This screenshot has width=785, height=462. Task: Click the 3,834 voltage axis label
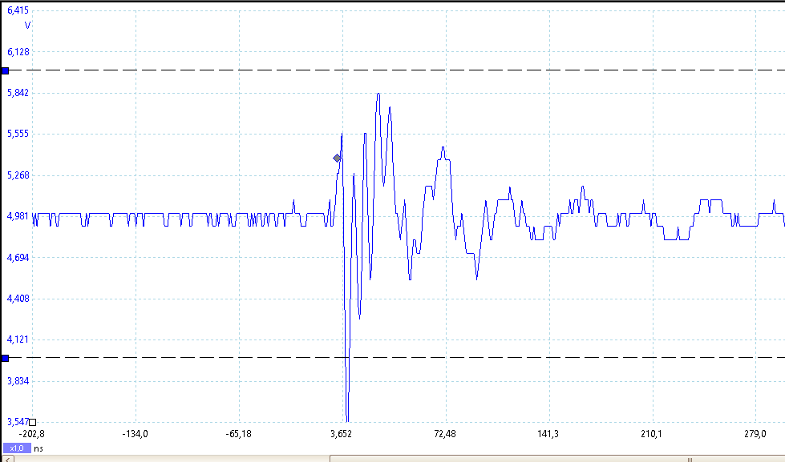(18, 381)
